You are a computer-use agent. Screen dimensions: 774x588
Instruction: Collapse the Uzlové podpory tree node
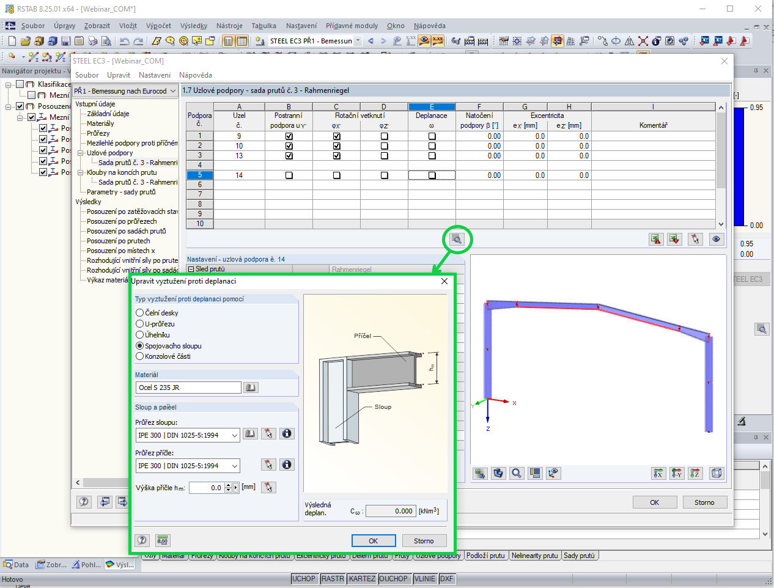tap(81, 153)
